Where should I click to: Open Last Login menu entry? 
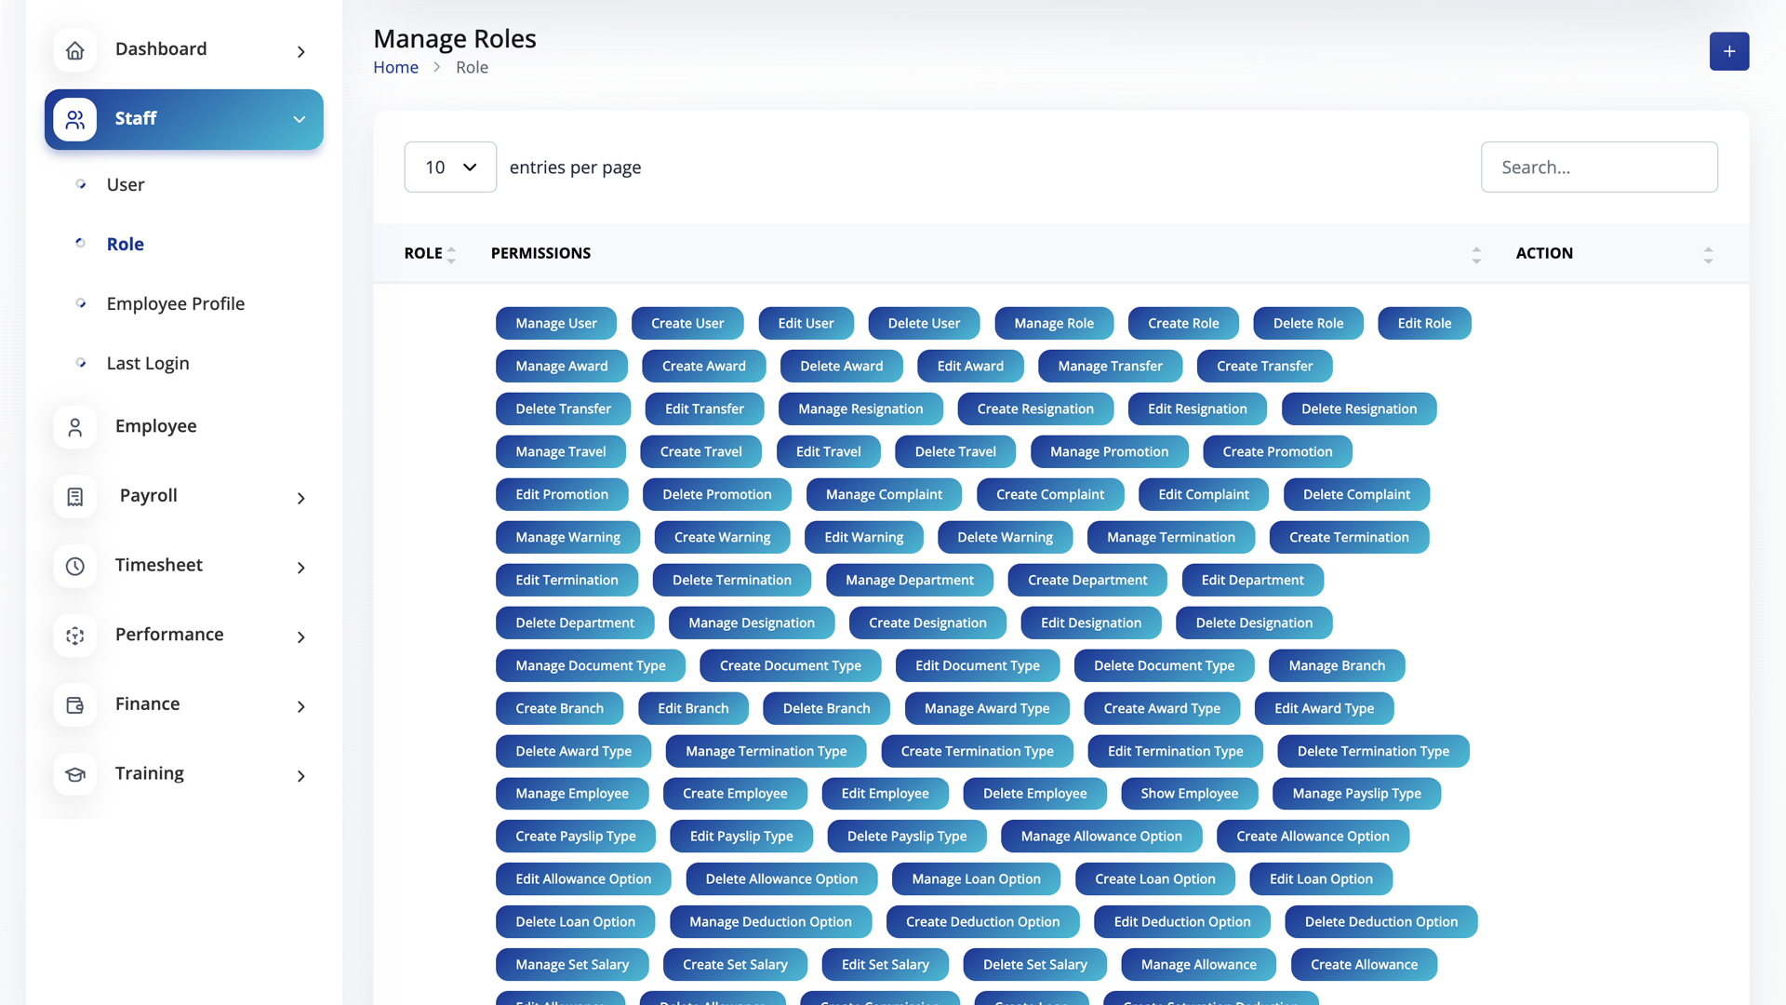(x=148, y=363)
